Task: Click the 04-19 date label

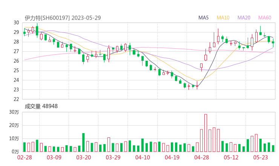Action: pyautogui.click(x=172, y=157)
